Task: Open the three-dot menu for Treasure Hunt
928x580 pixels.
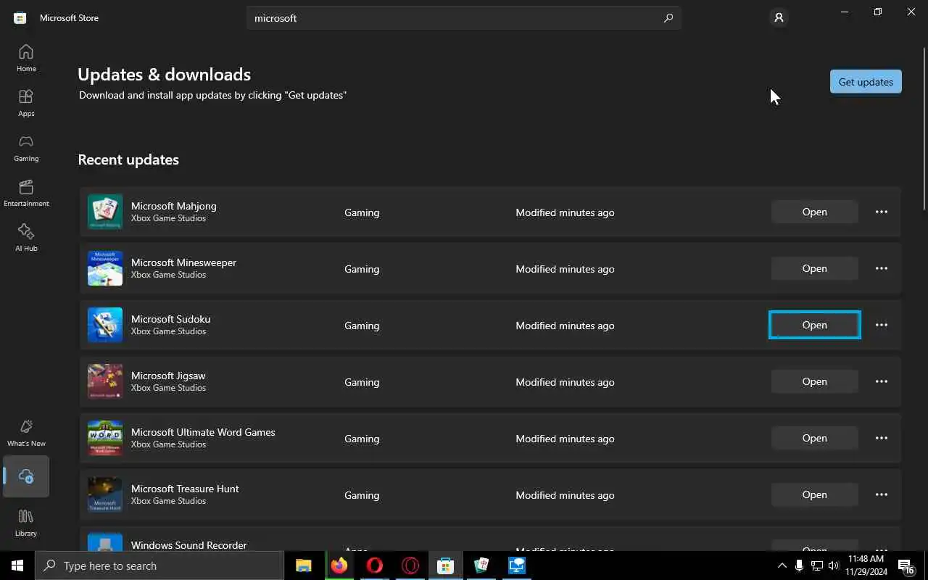Action: tap(882, 494)
